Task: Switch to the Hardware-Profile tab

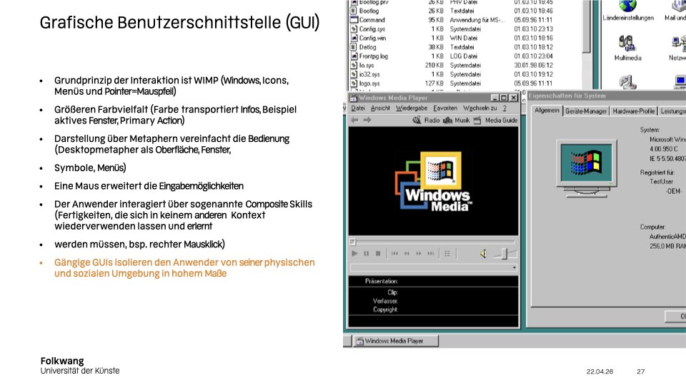Action: point(634,111)
